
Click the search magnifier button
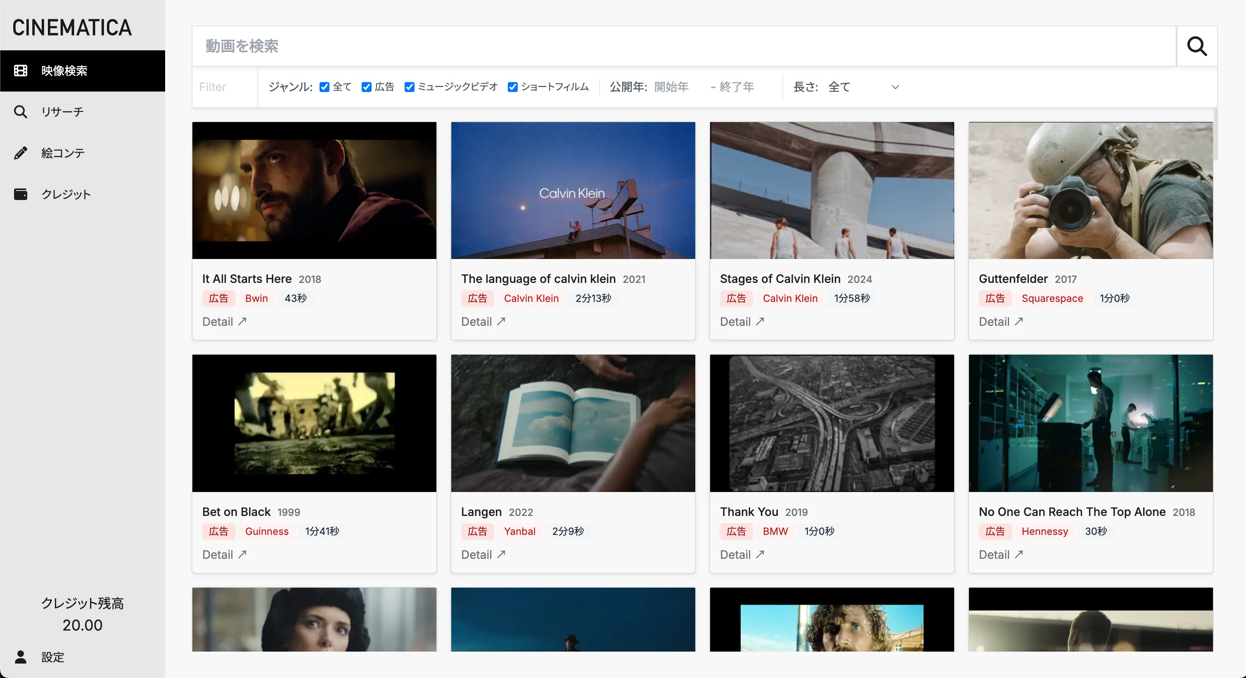tap(1196, 46)
